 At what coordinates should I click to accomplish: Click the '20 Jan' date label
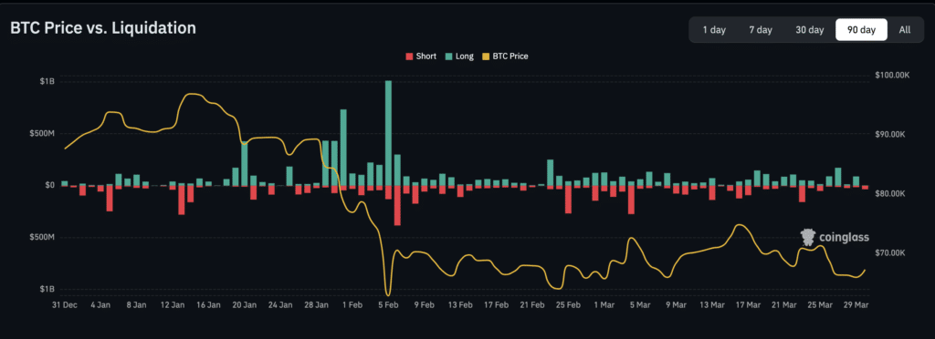[x=245, y=304]
